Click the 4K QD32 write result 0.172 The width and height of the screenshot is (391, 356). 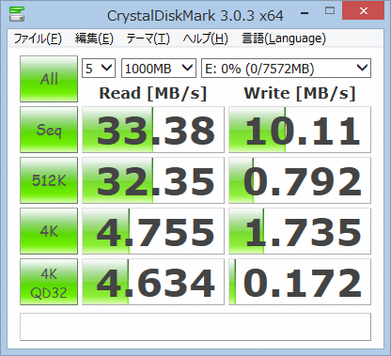(x=300, y=282)
